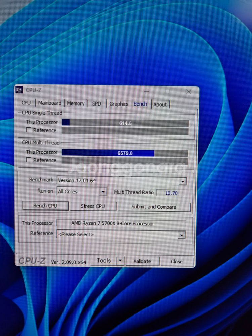Open the Mainboard tab
252x336 pixels.
click(50, 103)
